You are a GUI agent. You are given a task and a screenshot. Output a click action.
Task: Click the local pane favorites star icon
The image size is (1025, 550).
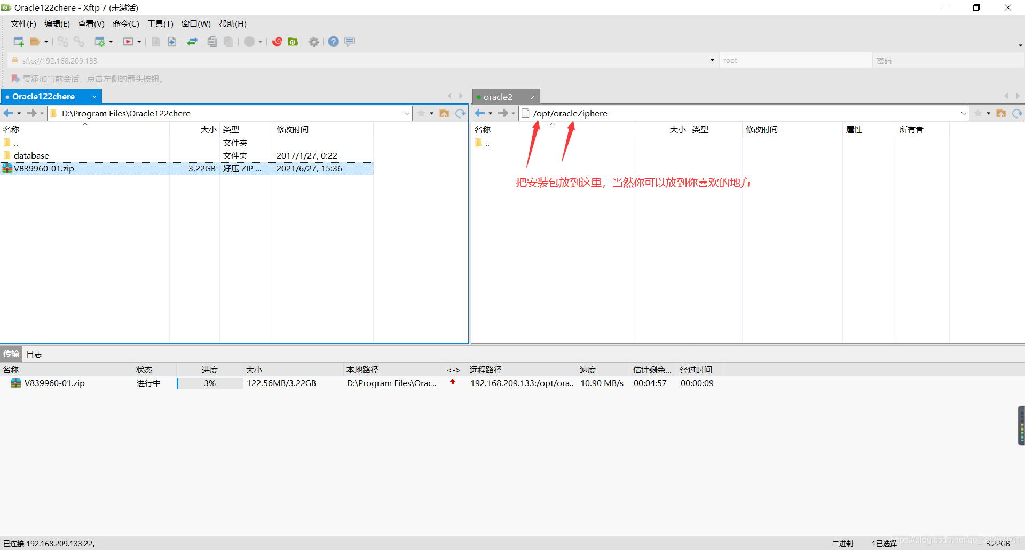[x=421, y=113]
